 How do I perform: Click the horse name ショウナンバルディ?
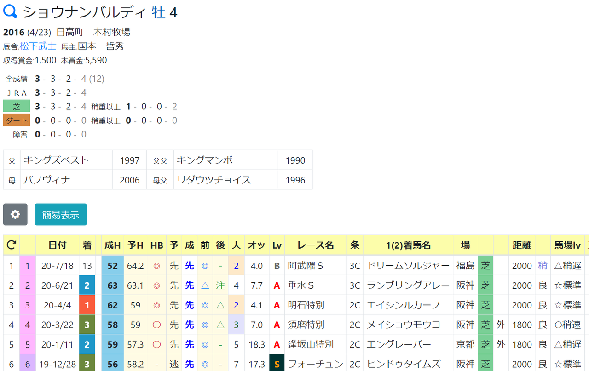(x=85, y=12)
